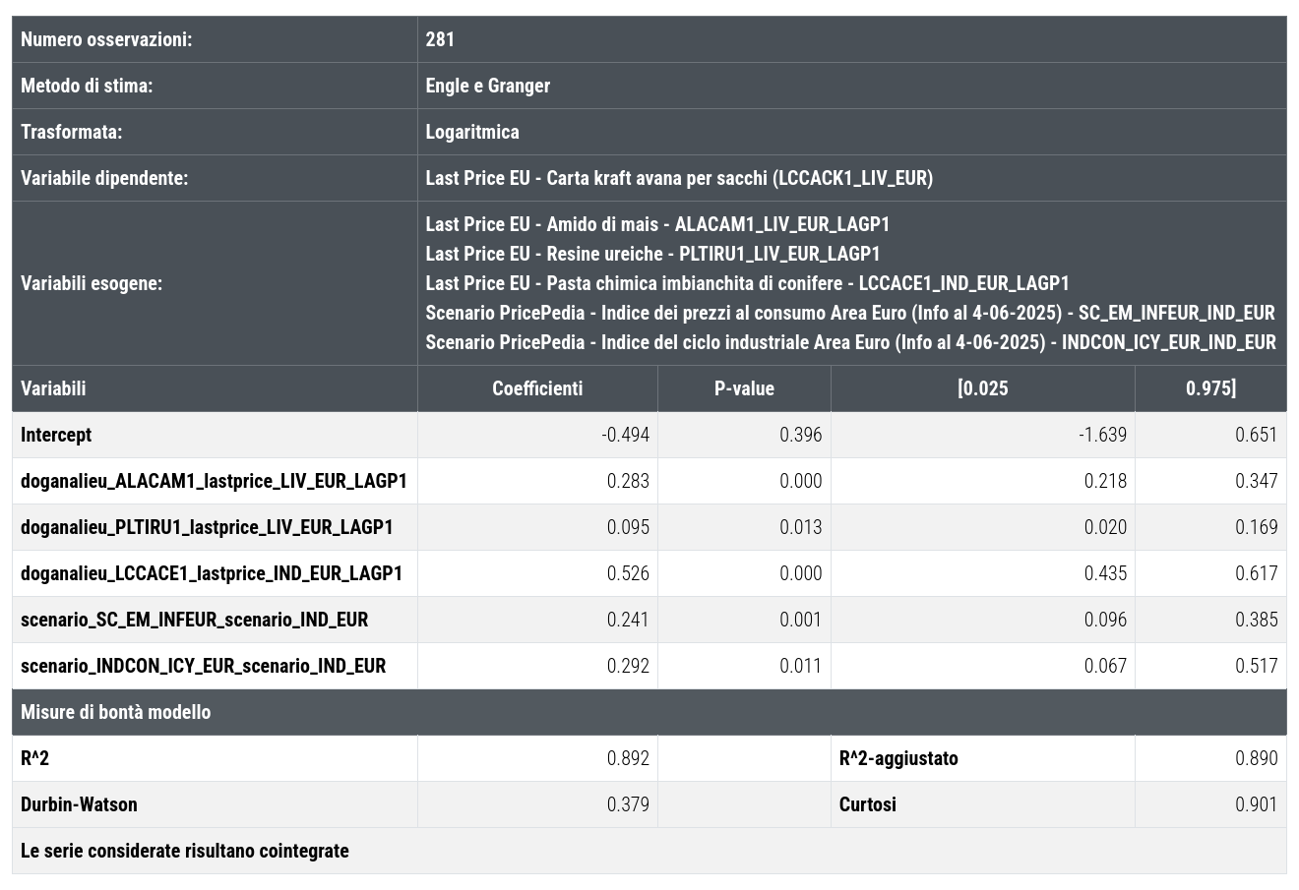Screen dimensions: 1299x890
Task: Select the 'Amido di mais' exogenous variable line
Action: coord(657,224)
